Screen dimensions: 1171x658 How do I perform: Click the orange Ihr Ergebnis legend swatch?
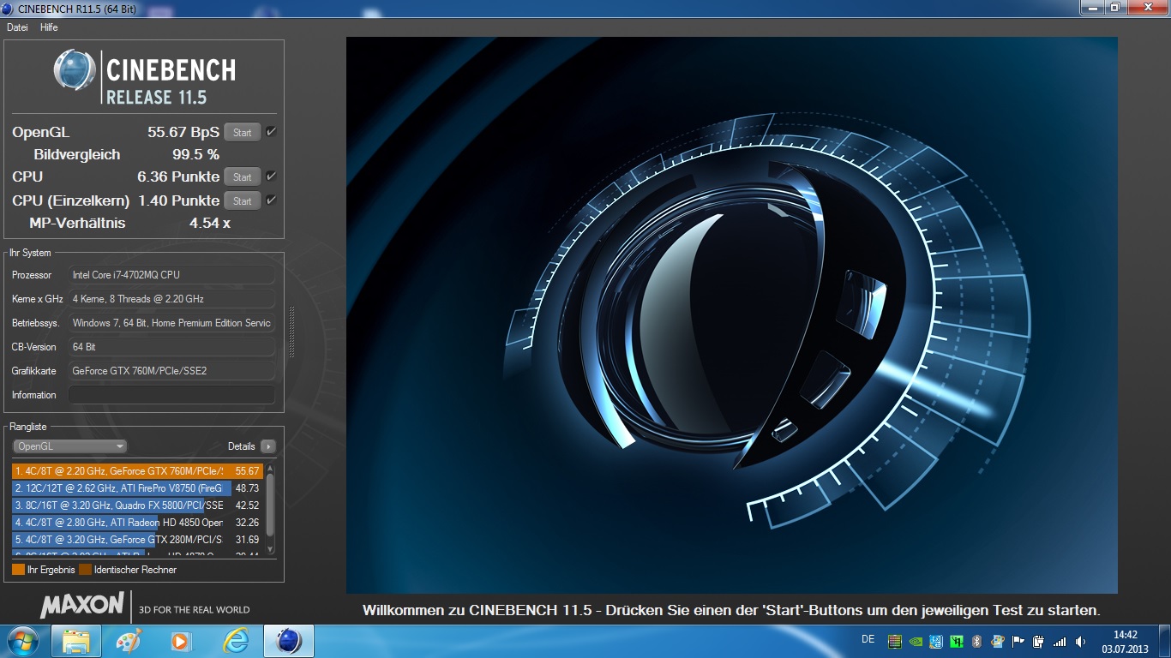[18, 570]
